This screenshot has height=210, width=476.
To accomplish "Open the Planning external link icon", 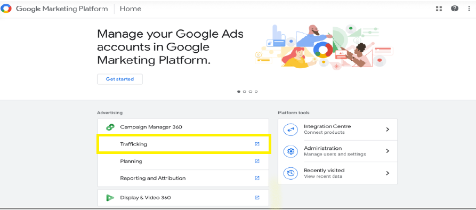I will click(257, 161).
